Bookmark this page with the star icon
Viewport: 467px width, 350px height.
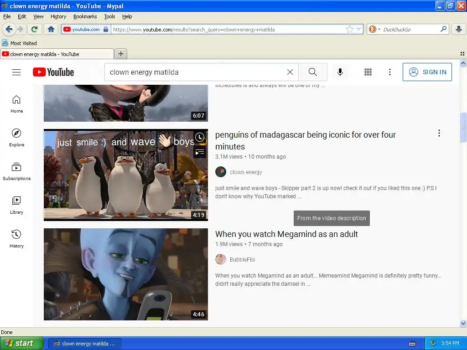click(349, 29)
